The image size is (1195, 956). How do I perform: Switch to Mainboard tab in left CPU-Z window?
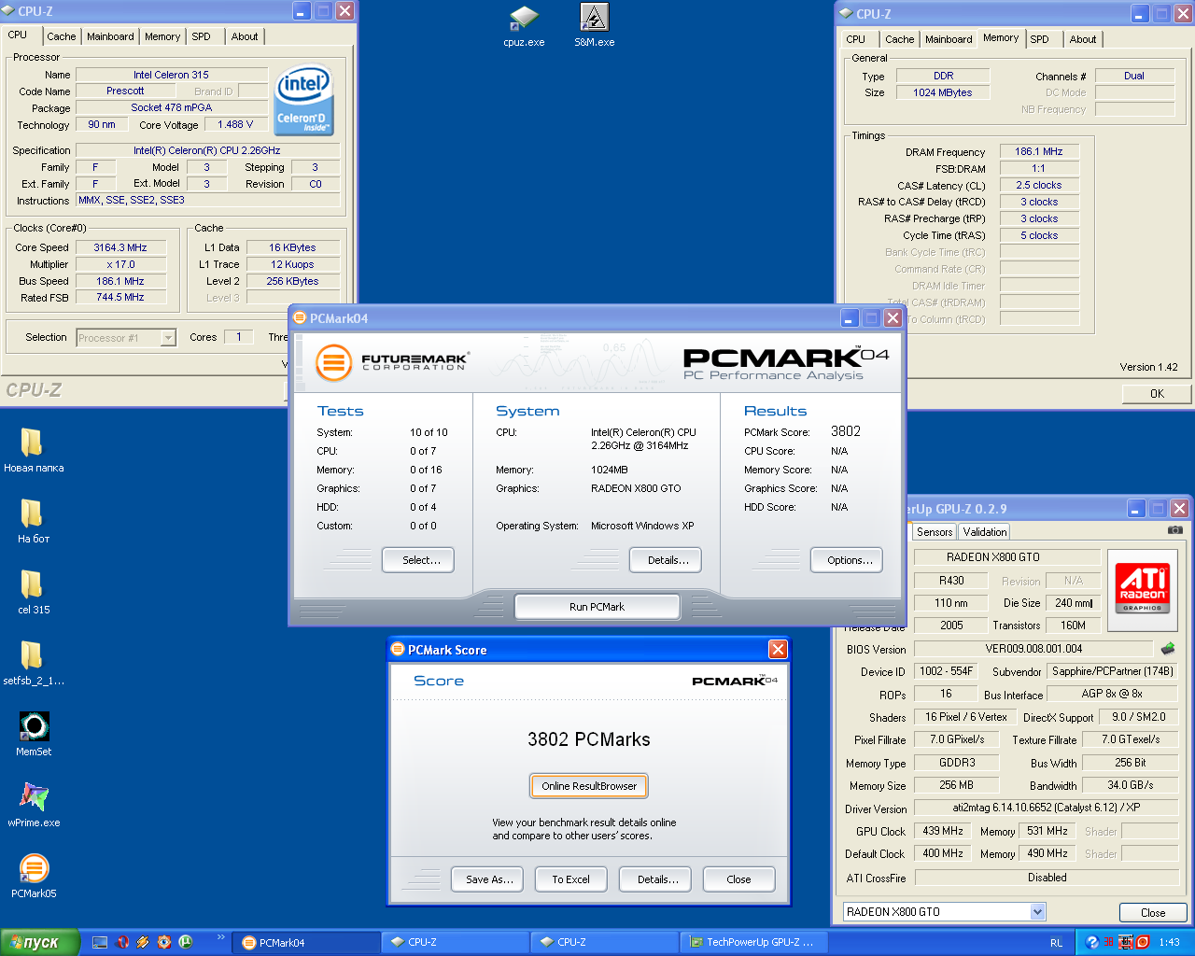(x=110, y=36)
